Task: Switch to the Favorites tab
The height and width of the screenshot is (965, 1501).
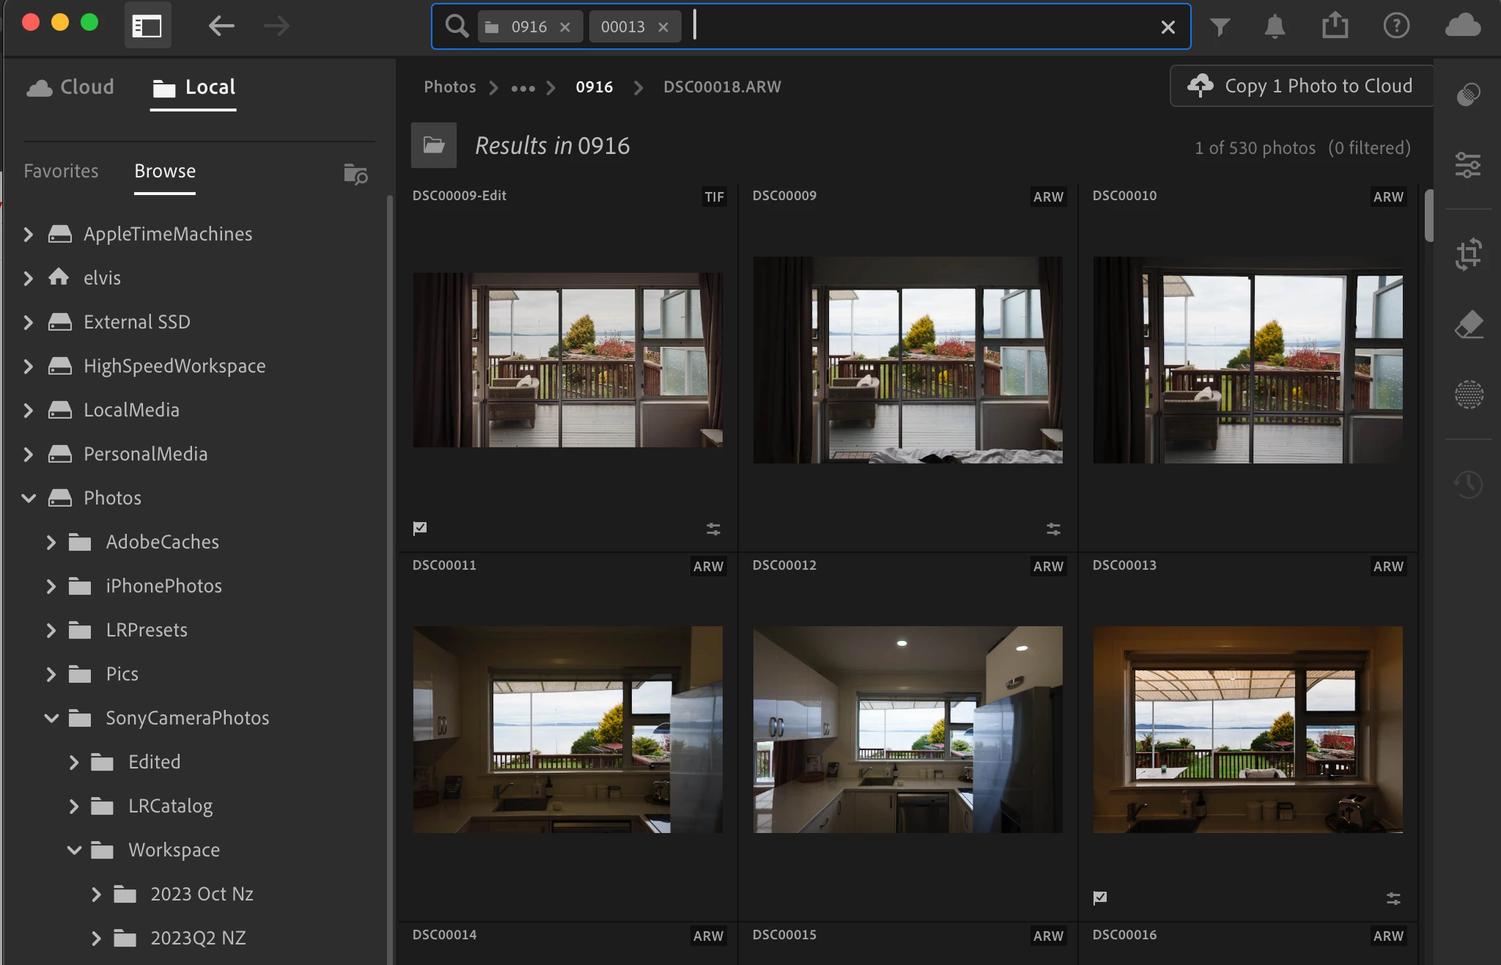Action: tap(61, 171)
